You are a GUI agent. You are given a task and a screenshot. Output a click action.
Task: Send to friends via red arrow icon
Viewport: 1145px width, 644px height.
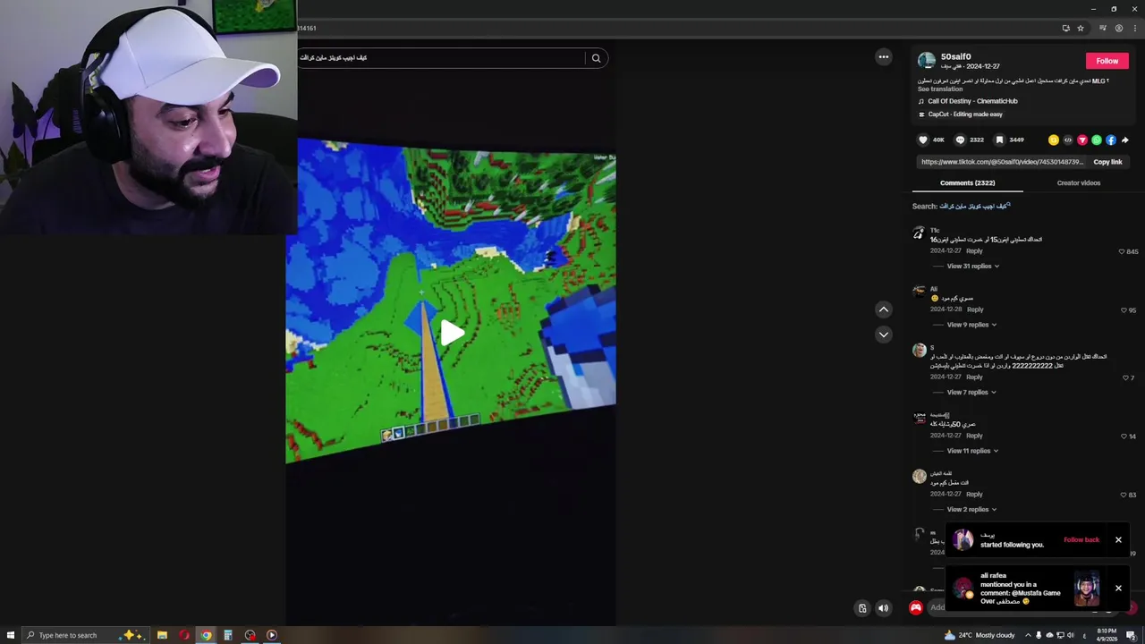click(1082, 140)
